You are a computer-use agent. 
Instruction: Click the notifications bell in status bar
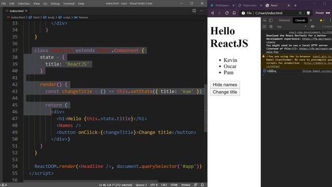click(x=202, y=185)
